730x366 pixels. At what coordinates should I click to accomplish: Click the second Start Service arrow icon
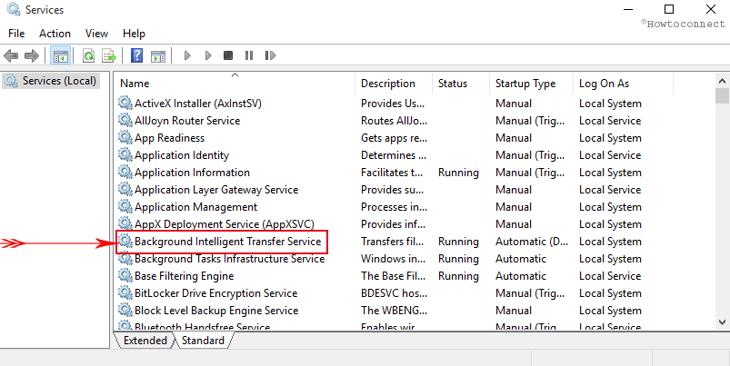[208, 55]
